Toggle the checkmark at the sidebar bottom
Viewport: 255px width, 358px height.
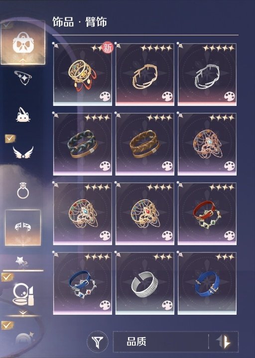[7, 325]
